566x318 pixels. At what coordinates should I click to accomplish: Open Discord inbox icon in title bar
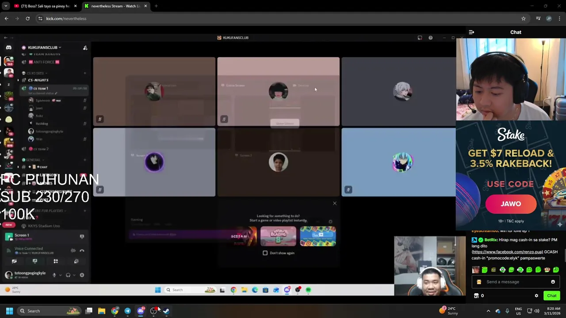pos(420,38)
